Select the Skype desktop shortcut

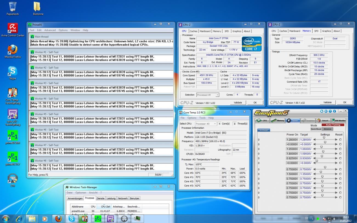click(x=13, y=73)
